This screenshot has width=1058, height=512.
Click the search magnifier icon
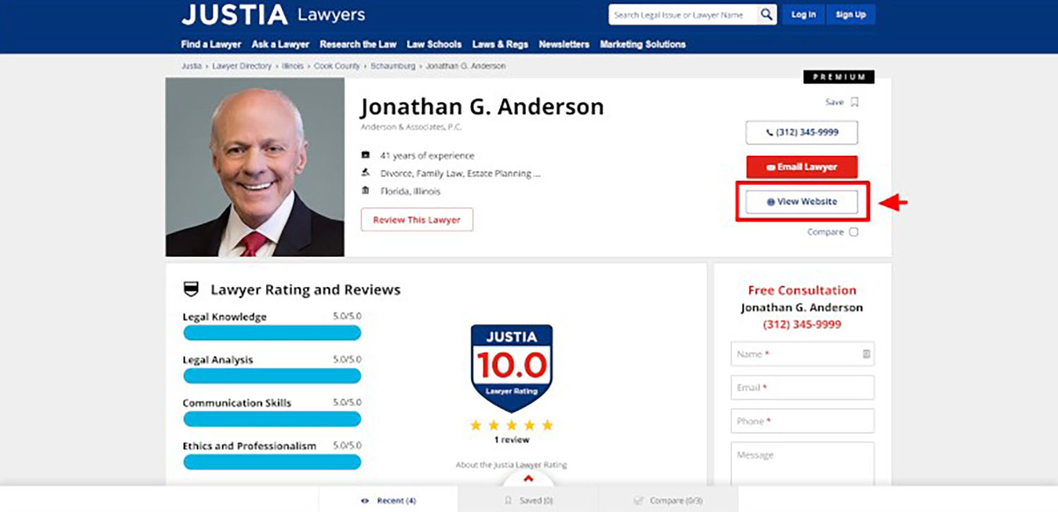point(766,14)
